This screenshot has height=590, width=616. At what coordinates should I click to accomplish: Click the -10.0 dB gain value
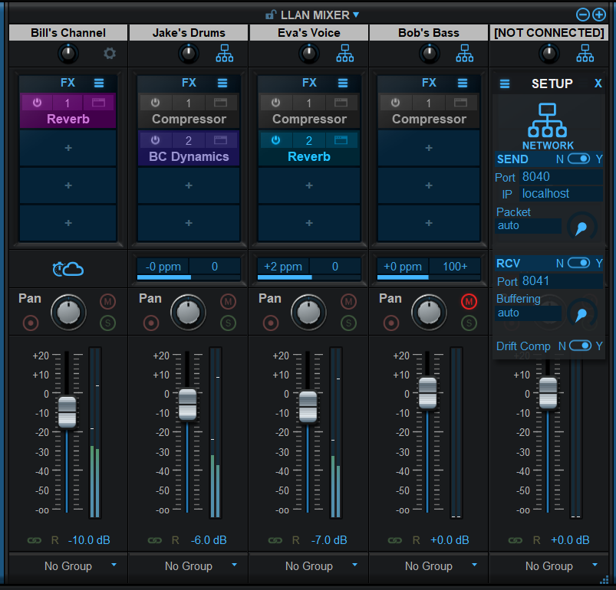pos(89,540)
